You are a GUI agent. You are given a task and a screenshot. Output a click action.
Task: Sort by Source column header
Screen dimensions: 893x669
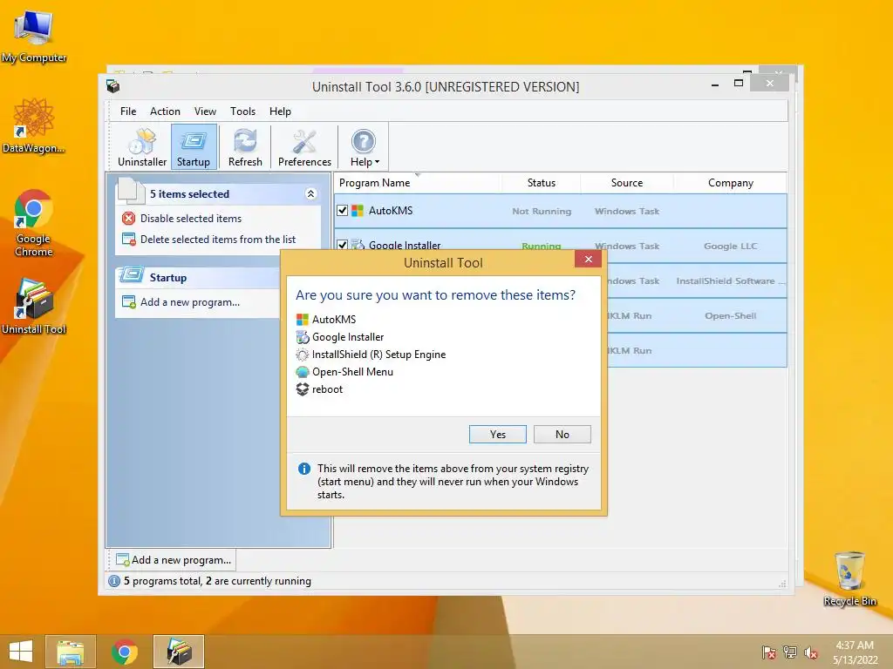coord(627,183)
